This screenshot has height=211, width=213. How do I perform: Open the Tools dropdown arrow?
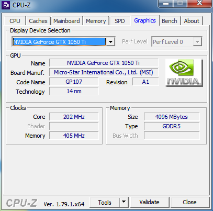pos(124,202)
